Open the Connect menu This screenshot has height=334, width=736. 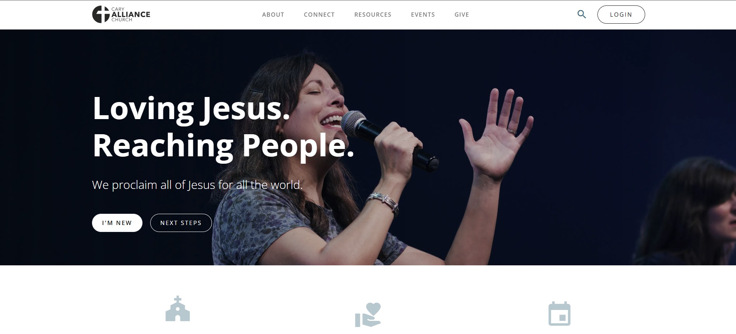(319, 14)
